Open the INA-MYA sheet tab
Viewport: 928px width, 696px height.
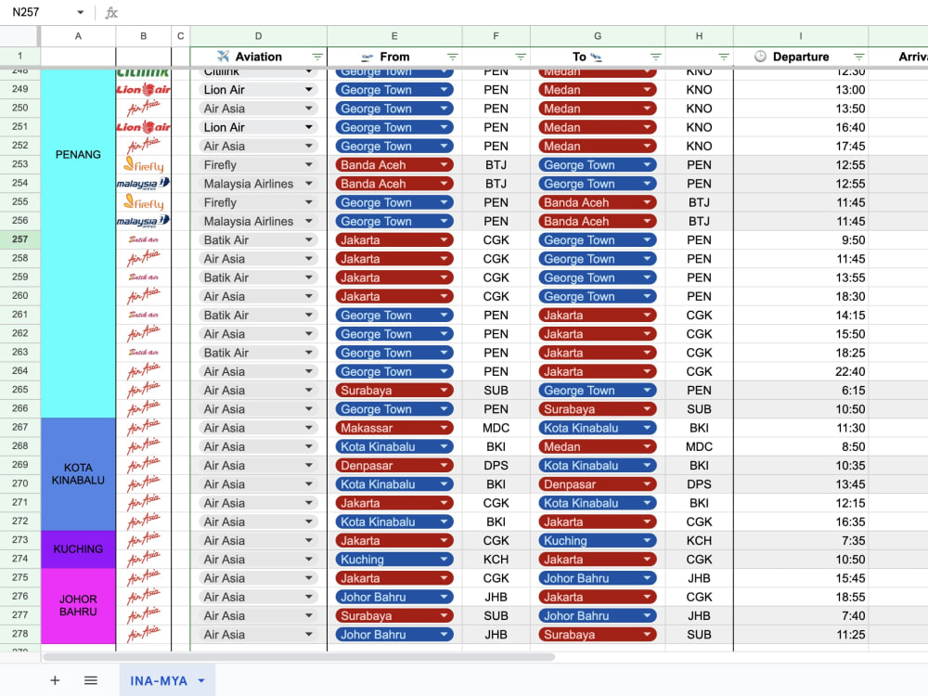pyautogui.click(x=159, y=680)
